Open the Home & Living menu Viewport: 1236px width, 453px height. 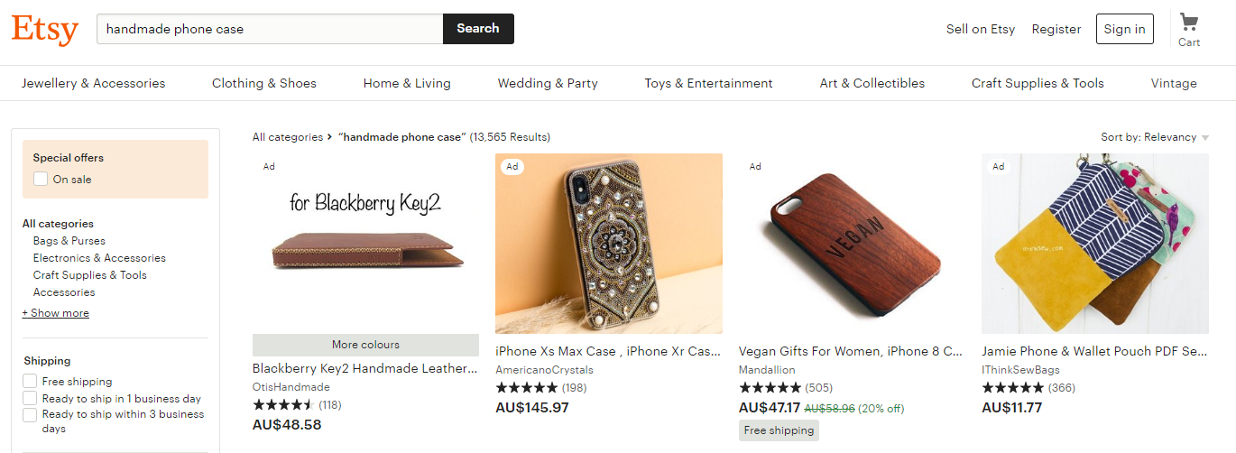click(x=407, y=84)
